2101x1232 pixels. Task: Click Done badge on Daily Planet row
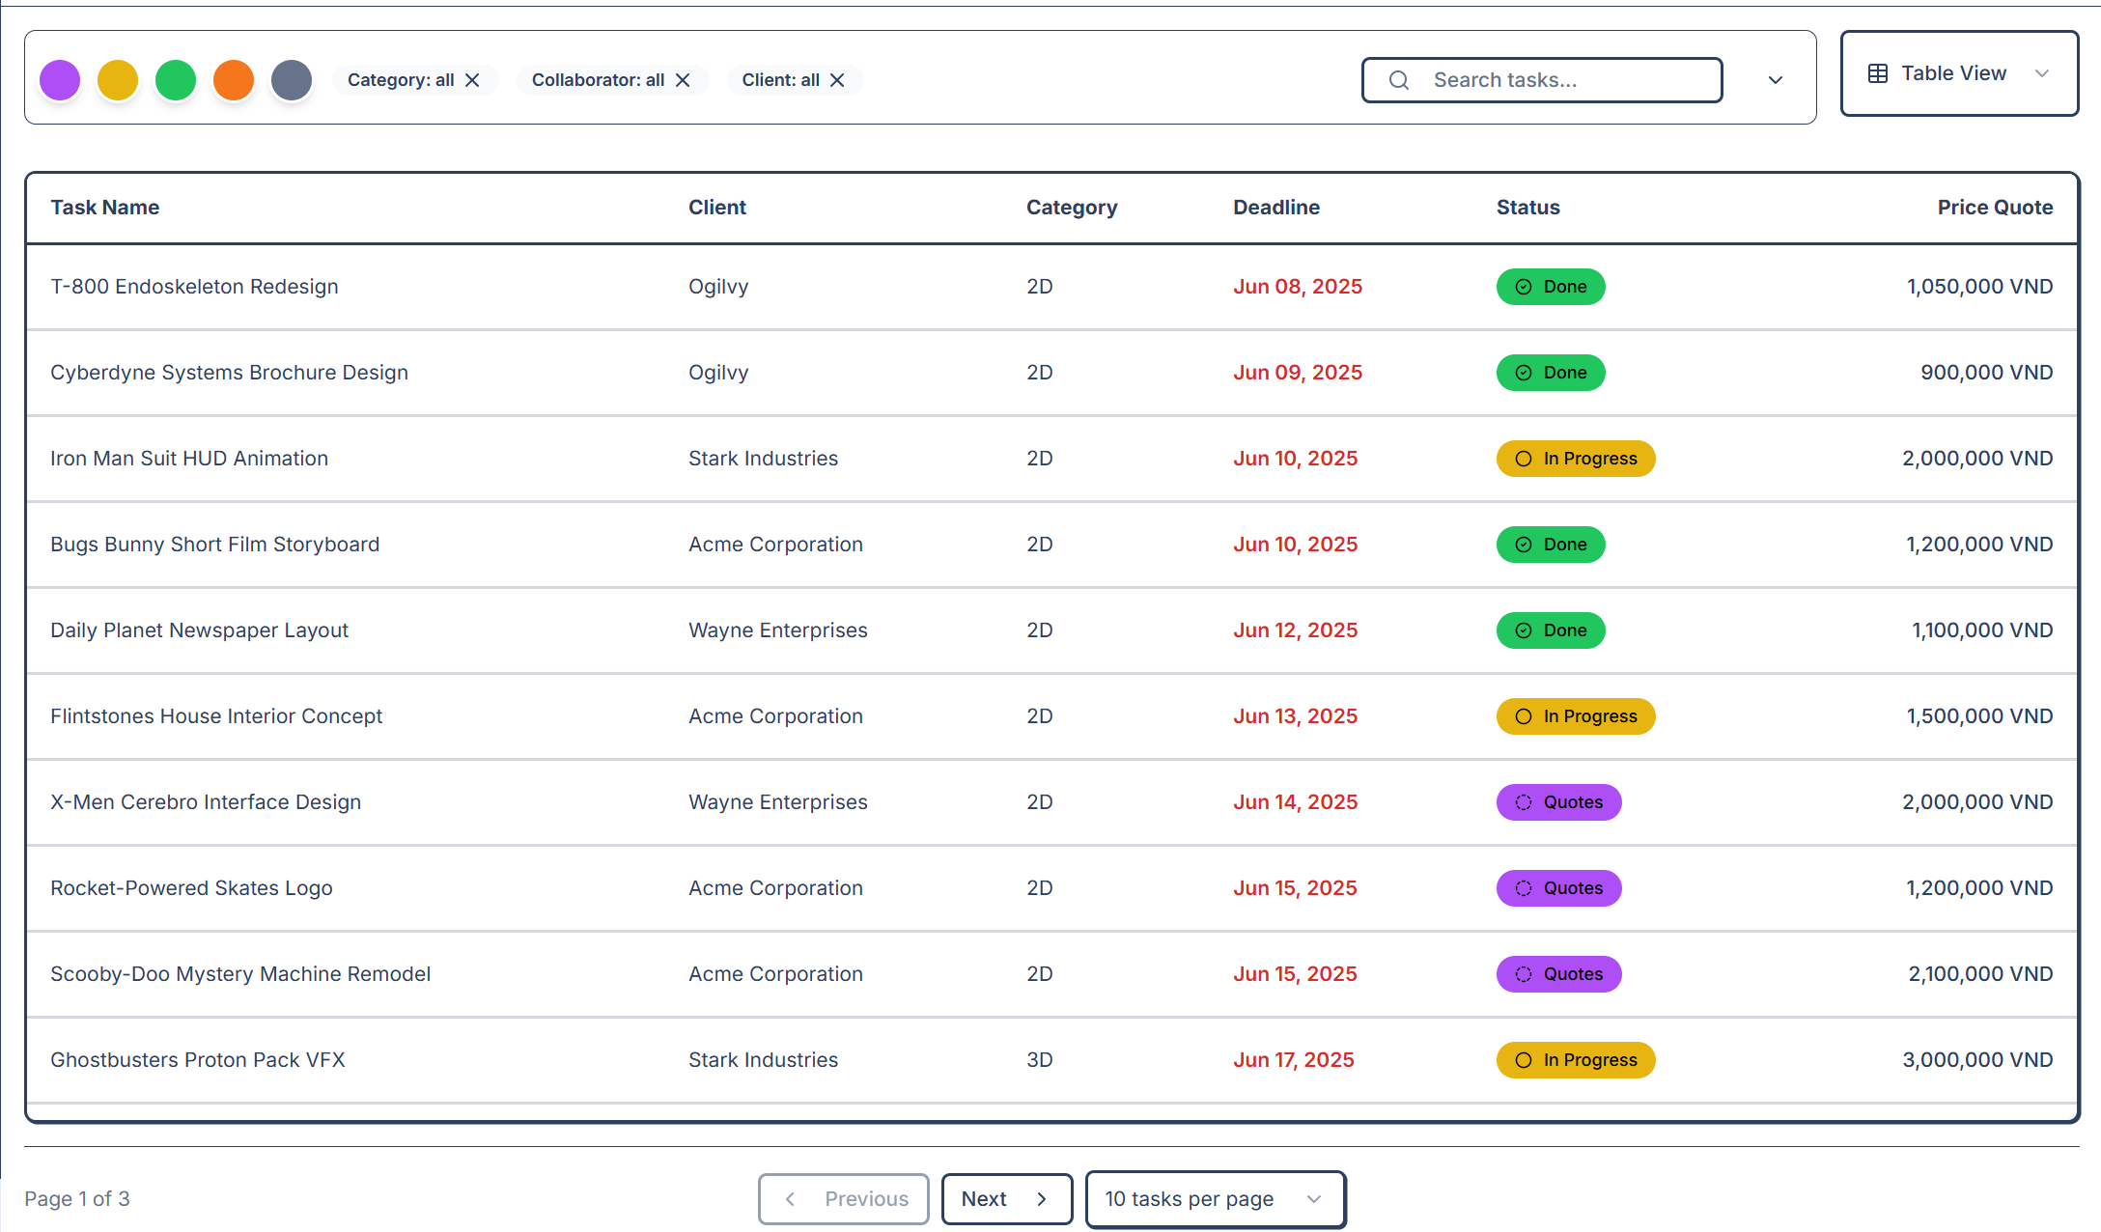(x=1551, y=630)
